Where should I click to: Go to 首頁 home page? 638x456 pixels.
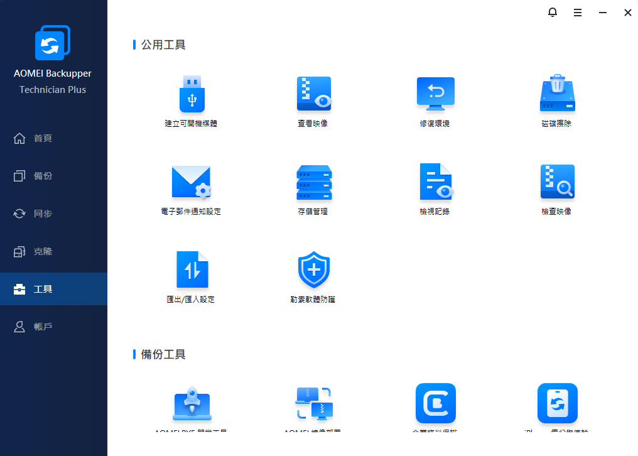pyautogui.click(x=53, y=138)
